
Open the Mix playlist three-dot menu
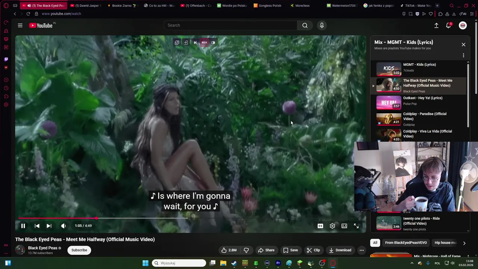pos(463,55)
